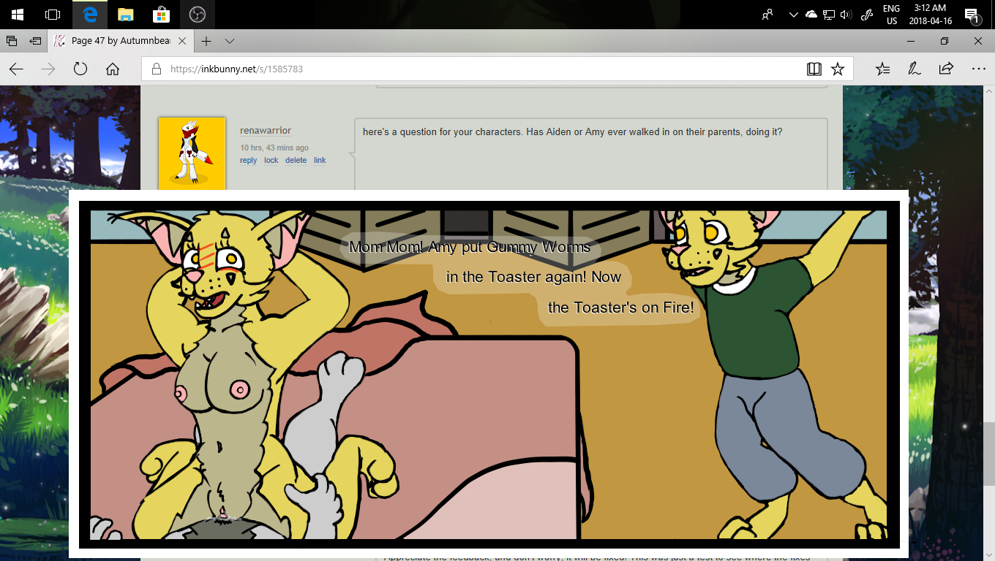The width and height of the screenshot is (995, 561).
Task: Show hidden system tray icons
Action: (x=793, y=15)
